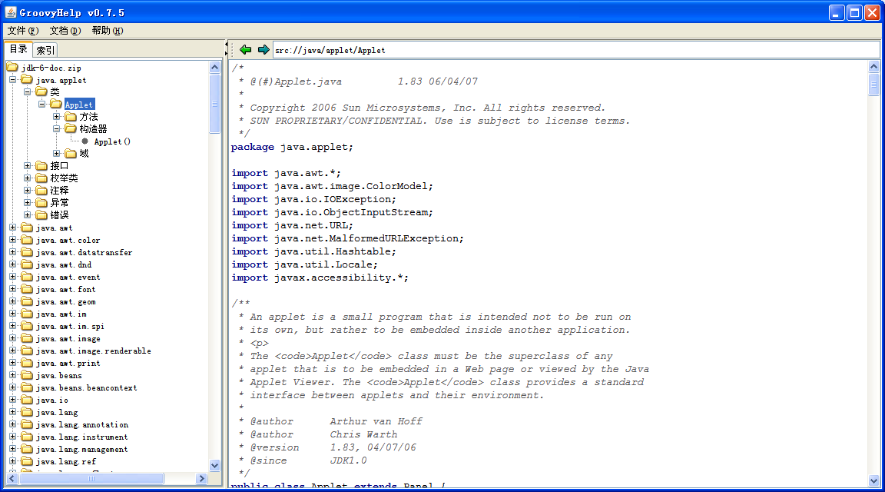Click the 异常 folder icon
The height and width of the screenshot is (492, 885).
41,202
